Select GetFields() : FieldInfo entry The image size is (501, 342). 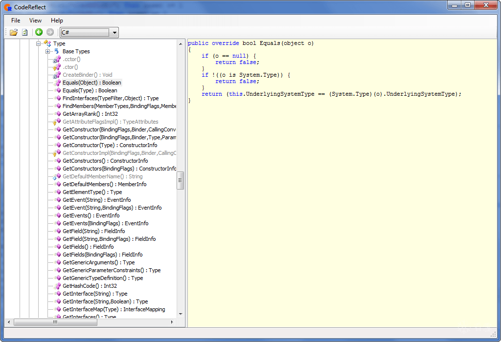(x=88, y=247)
